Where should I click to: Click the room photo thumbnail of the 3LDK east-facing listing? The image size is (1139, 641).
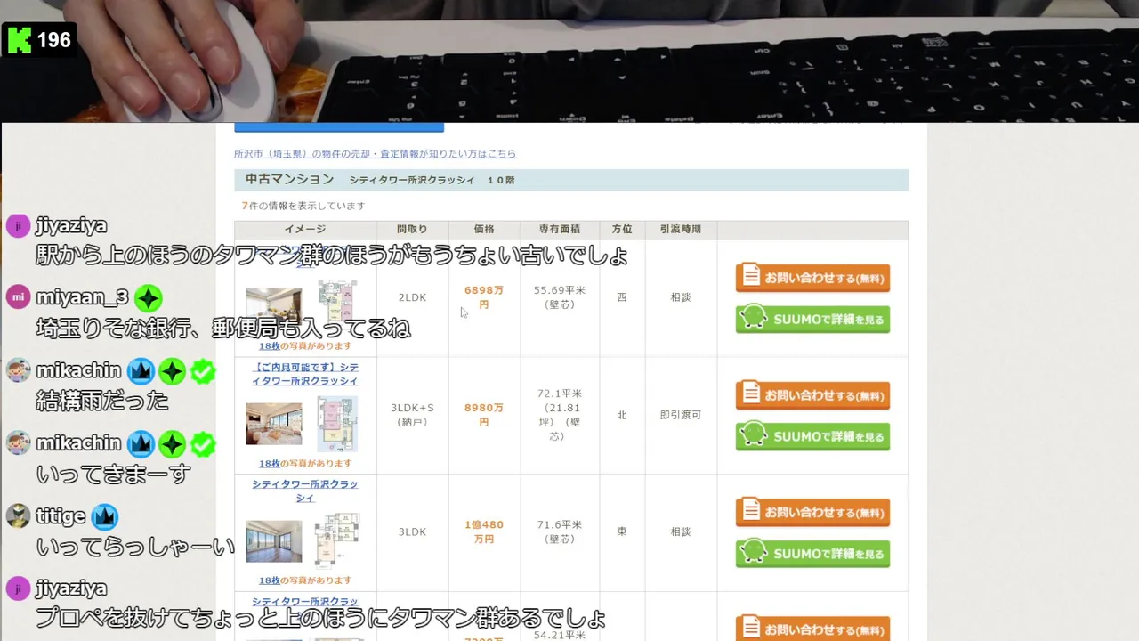point(273,540)
